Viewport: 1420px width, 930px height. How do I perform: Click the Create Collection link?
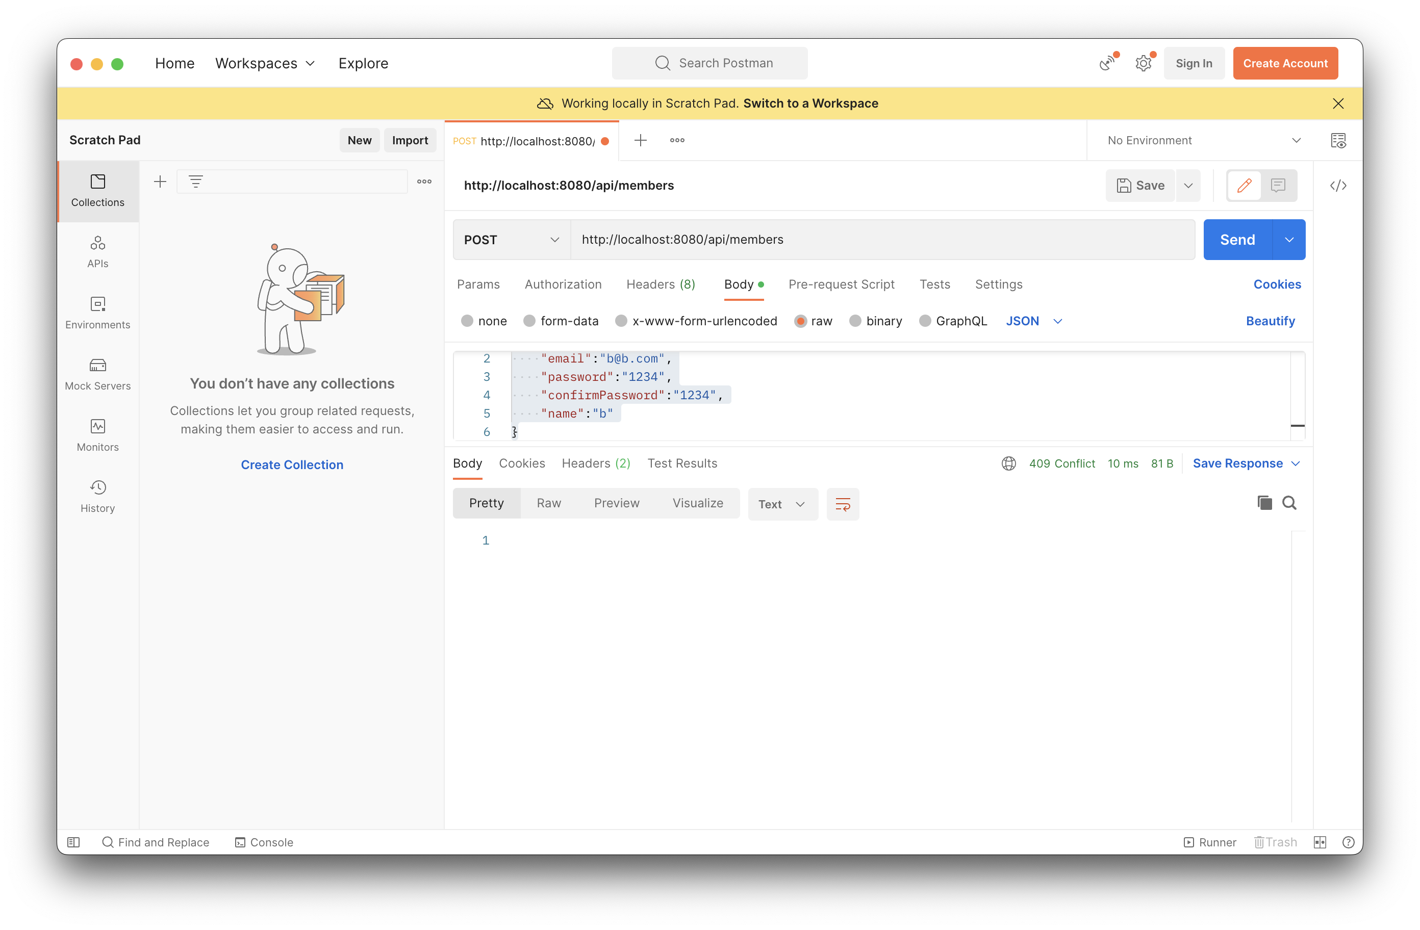pos(292,464)
